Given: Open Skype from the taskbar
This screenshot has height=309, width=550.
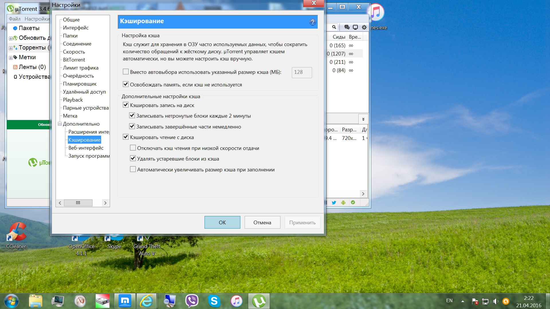Looking at the screenshot, I should click(x=214, y=301).
